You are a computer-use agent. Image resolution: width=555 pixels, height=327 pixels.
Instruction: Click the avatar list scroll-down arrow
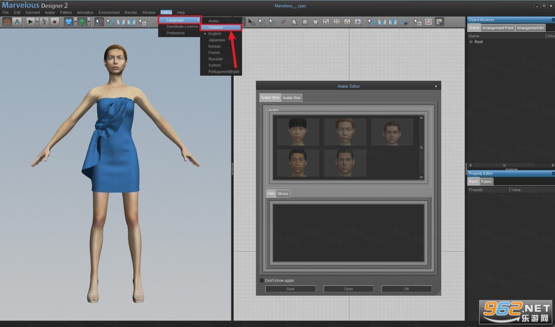click(421, 177)
